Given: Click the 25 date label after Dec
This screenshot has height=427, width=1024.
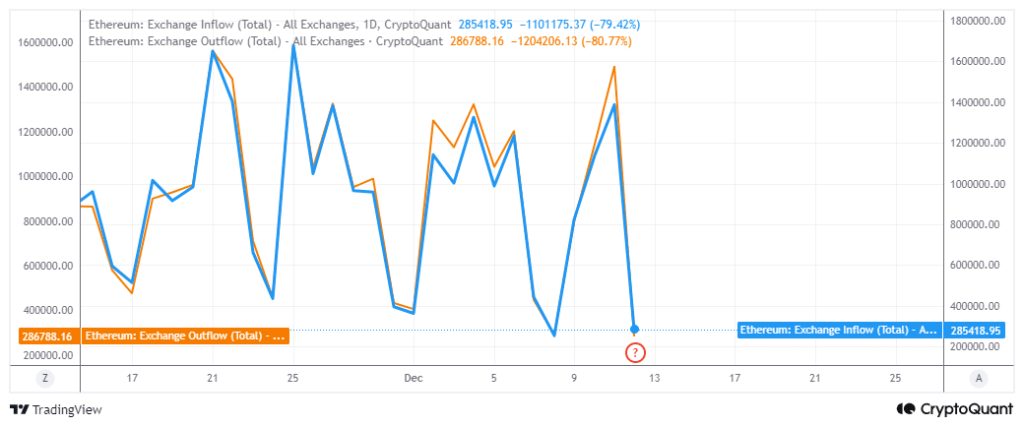Looking at the screenshot, I should (x=894, y=378).
